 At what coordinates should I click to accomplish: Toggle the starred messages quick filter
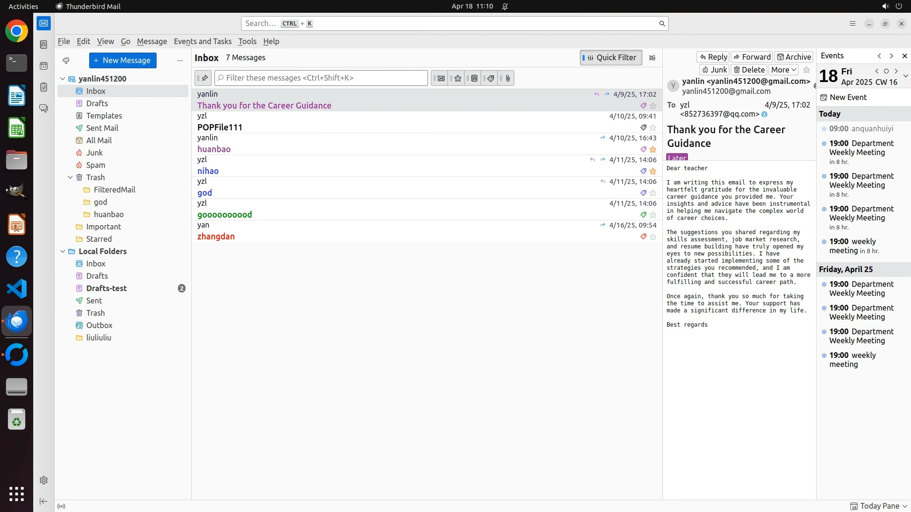(x=457, y=78)
